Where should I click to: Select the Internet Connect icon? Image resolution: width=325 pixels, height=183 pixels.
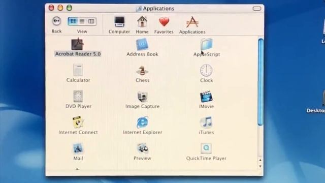click(78, 123)
